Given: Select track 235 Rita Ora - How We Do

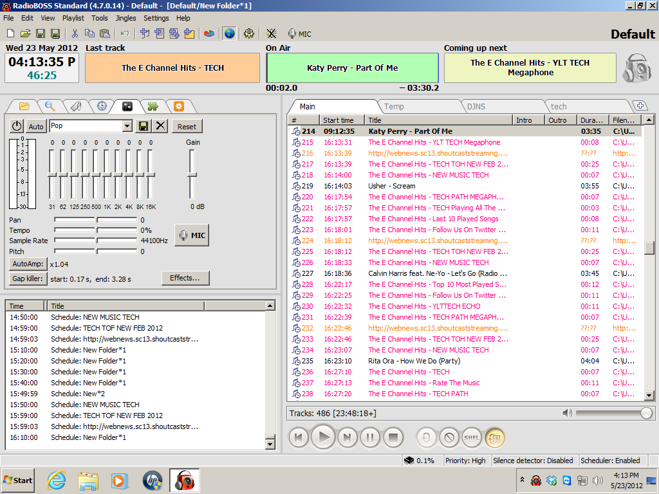Looking at the screenshot, I should click(x=466, y=361).
